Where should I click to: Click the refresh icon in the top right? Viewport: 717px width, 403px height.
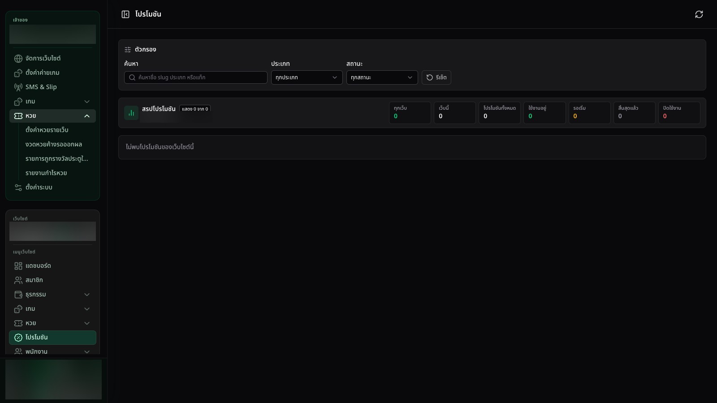coord(699,14)
